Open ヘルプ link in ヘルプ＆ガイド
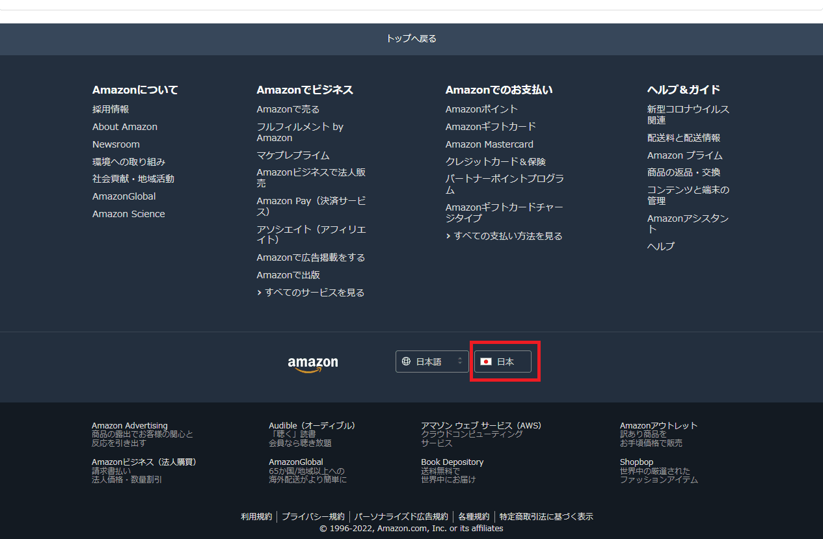Image resolution: width=823 pixels, height=539 pixels. (661, 246)
